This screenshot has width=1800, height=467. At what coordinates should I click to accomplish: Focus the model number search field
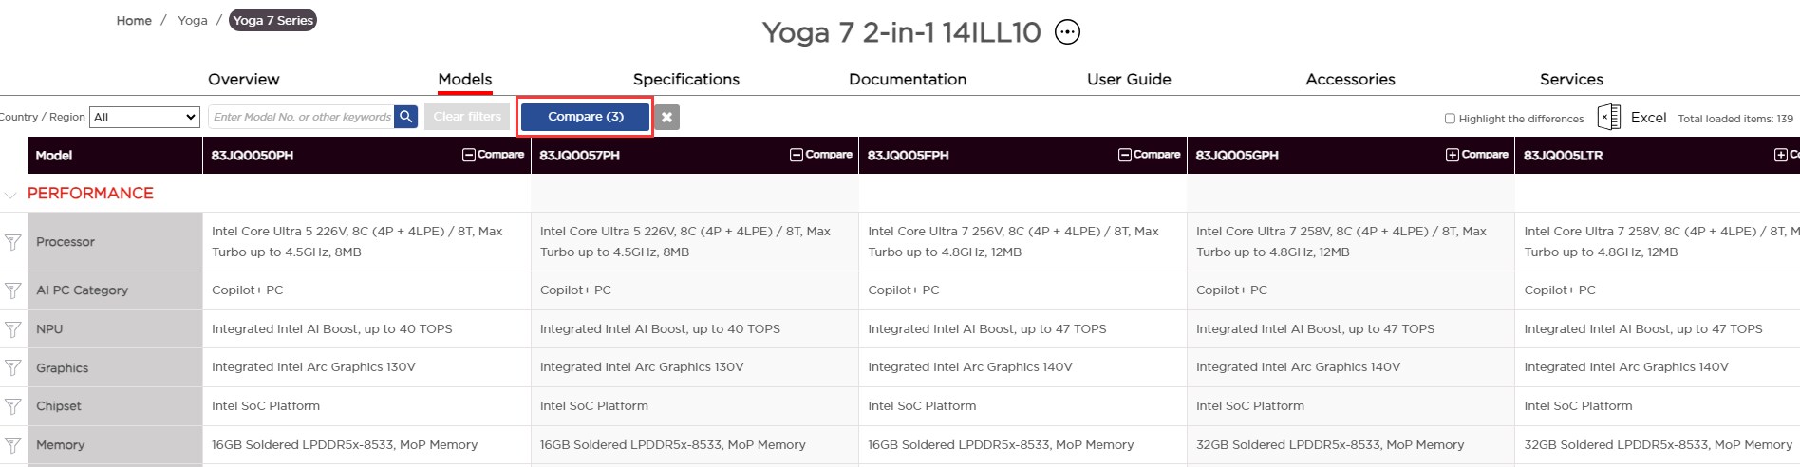coord(301,117)
